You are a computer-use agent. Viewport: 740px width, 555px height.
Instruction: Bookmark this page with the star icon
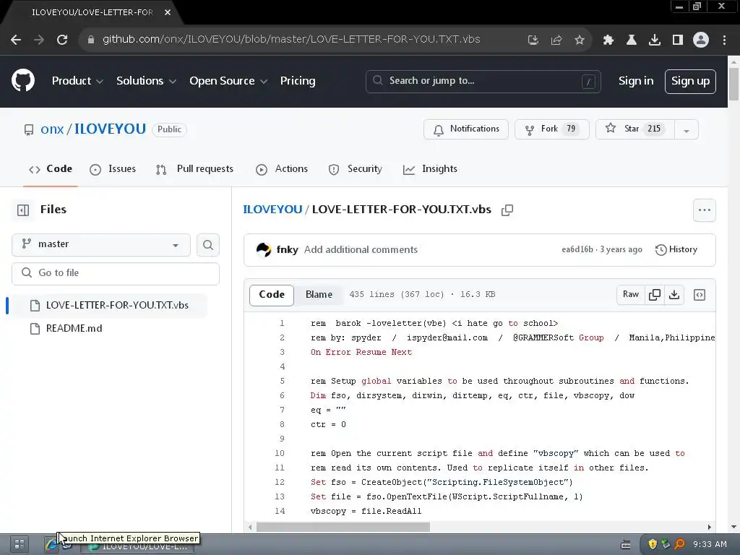click(580, 40)
